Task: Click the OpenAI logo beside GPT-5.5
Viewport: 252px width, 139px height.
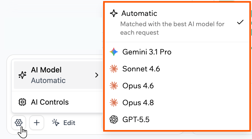Action: 114,119
